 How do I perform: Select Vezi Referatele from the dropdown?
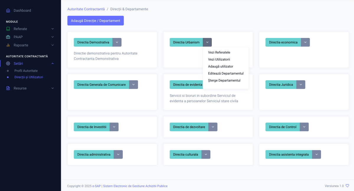pos(219,52)
